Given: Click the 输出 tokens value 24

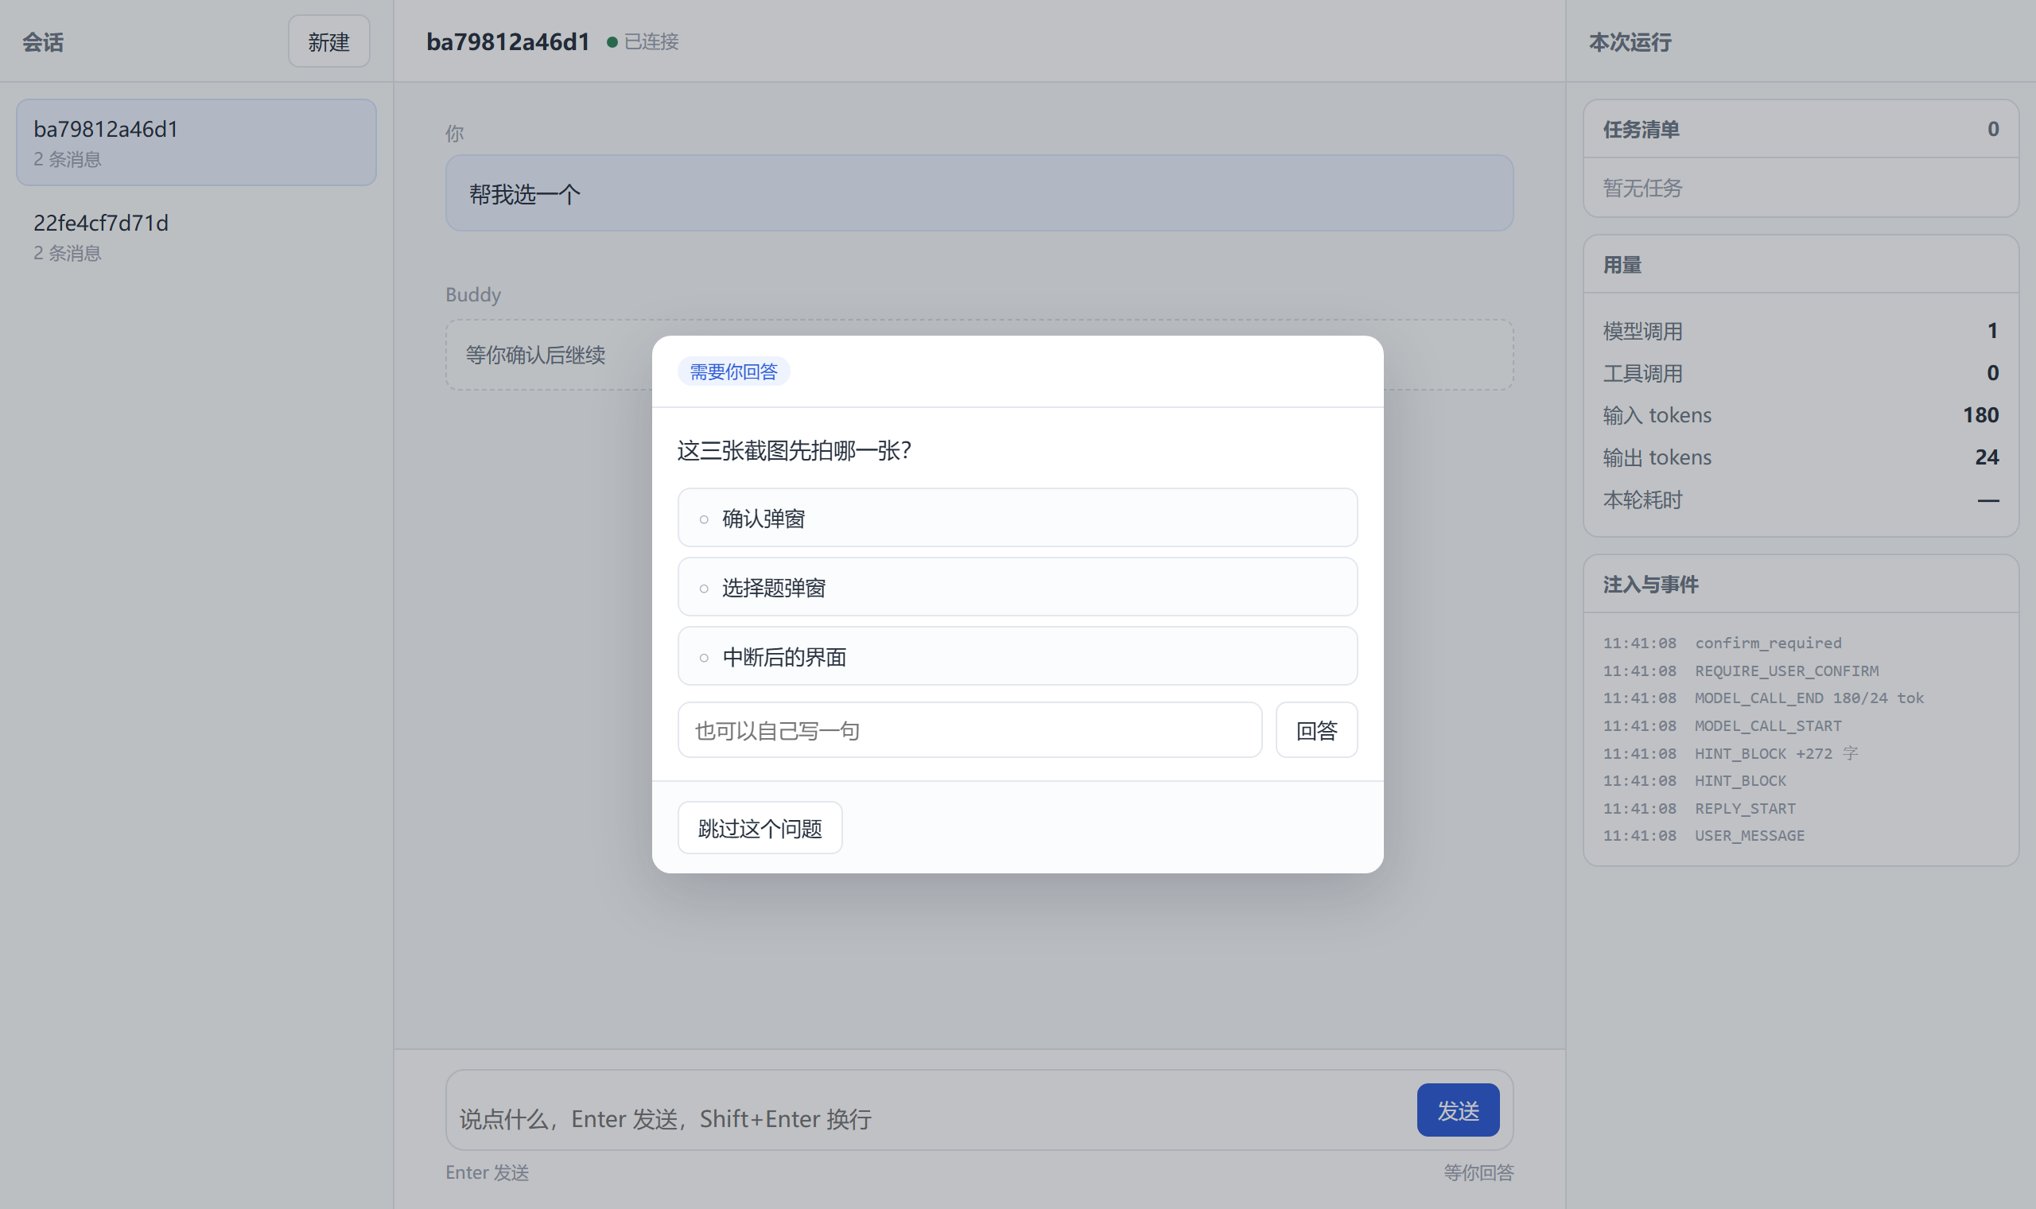Looking at the screenshot, I should (x=1987, y=458).
